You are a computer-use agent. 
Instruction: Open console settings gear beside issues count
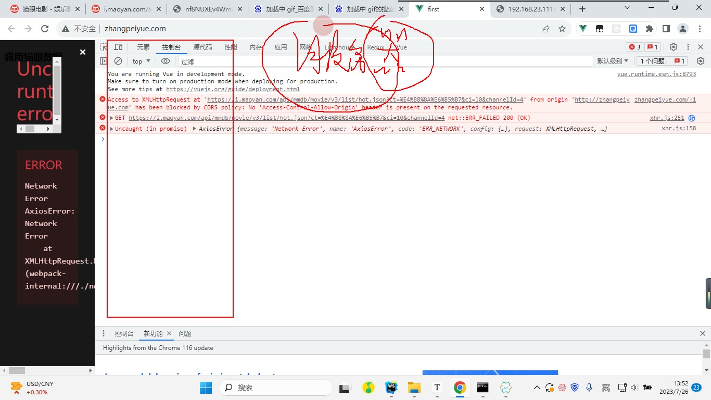[x=701, y=61]
